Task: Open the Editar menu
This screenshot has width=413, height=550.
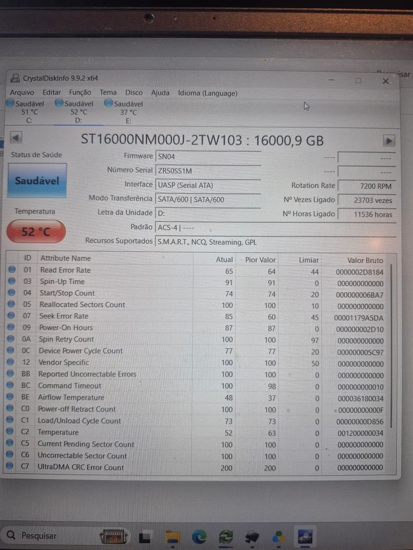Action: pyautogui.click(x=52, y=92)
